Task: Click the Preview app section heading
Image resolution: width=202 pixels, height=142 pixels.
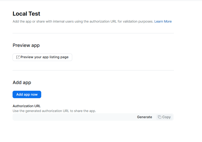Action: click(26, 45)
